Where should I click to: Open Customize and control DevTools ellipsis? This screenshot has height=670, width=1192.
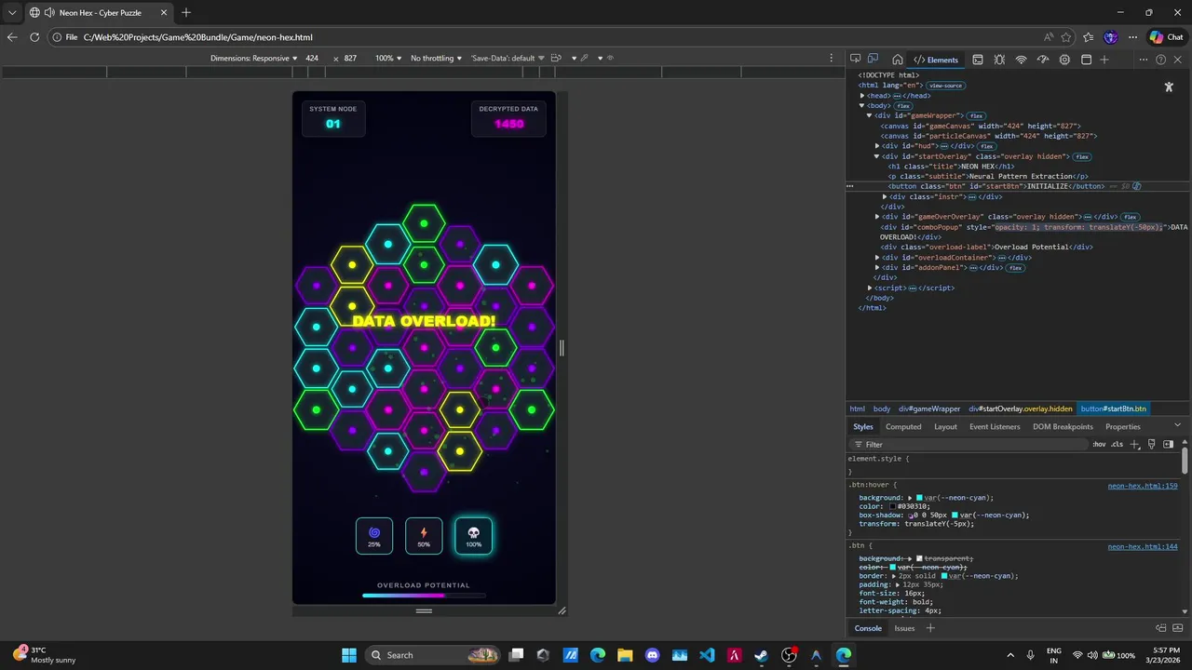coord(1144,60)
